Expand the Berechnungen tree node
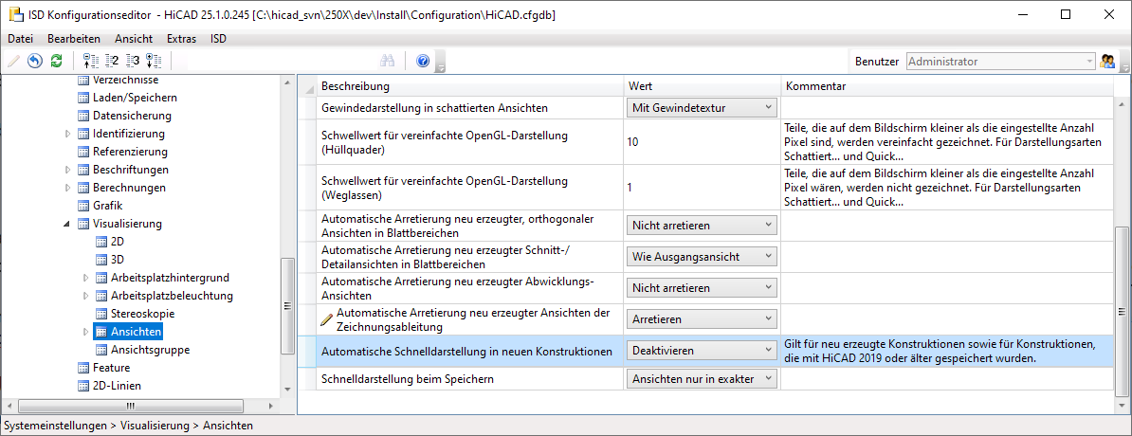The image size is (1132, 436). 68,188
